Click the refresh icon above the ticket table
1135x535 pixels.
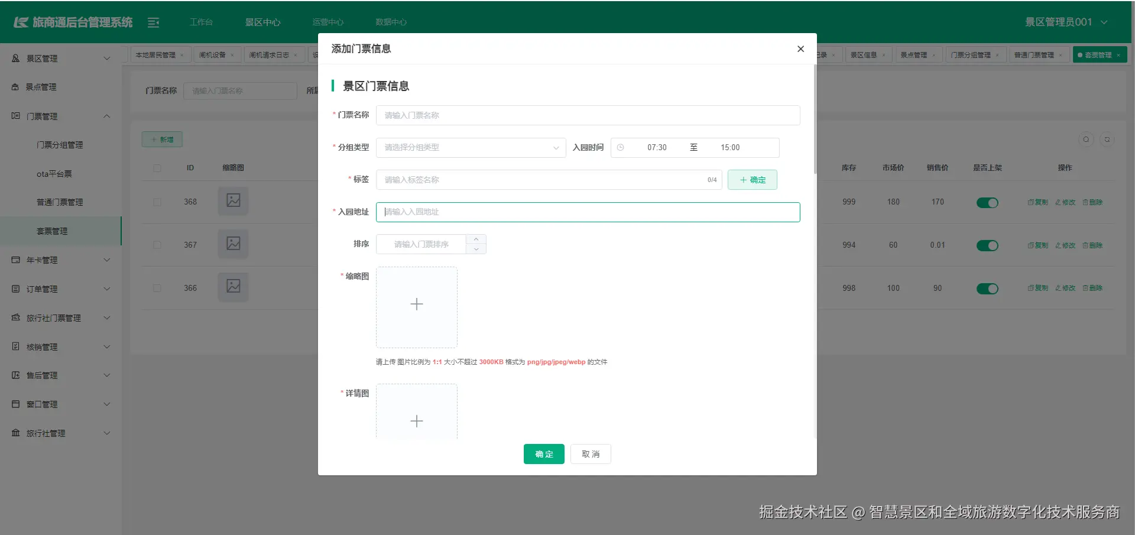(x=1107, y=140)
